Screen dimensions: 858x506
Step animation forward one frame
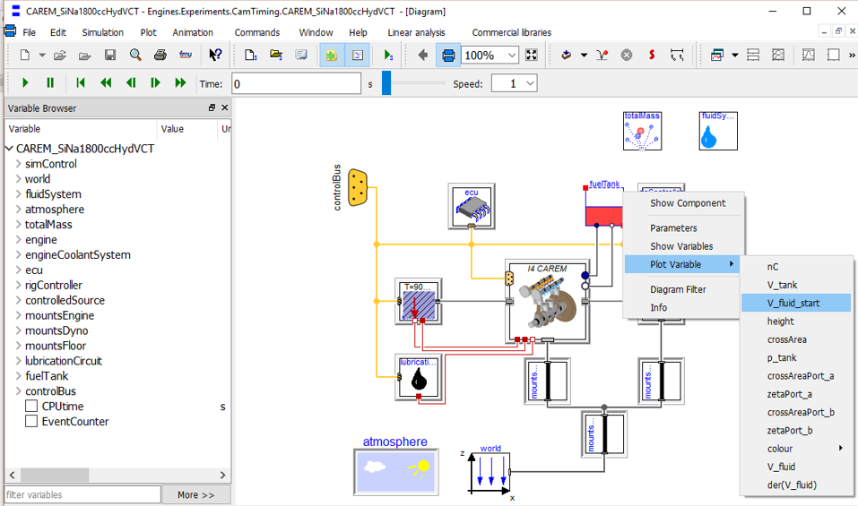click(155, 82)
